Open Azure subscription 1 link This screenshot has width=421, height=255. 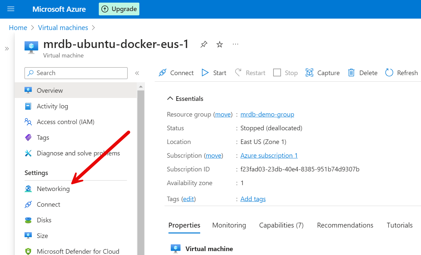269,155
